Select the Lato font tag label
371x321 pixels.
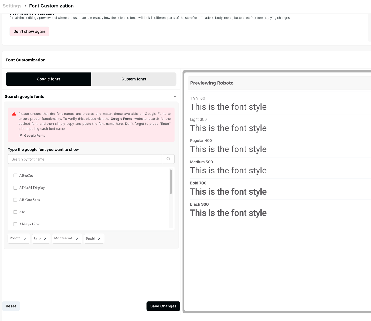pos(37,238)
